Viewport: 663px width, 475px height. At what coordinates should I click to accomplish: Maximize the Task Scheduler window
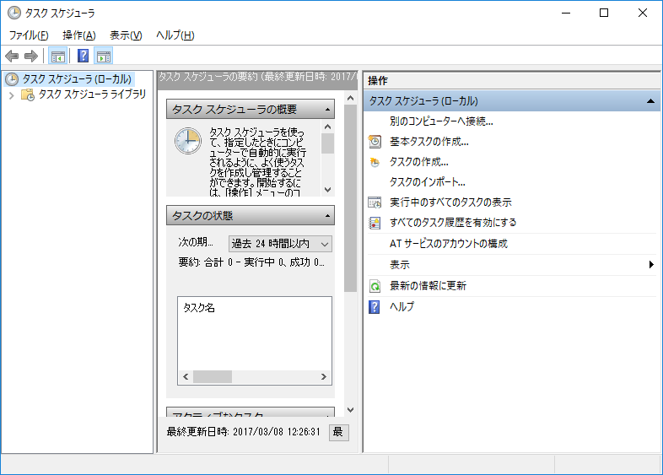point(604,13)
